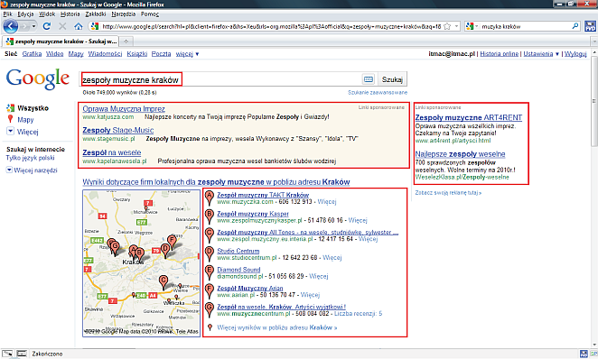Click the Reload page icon

pos(47,26)
